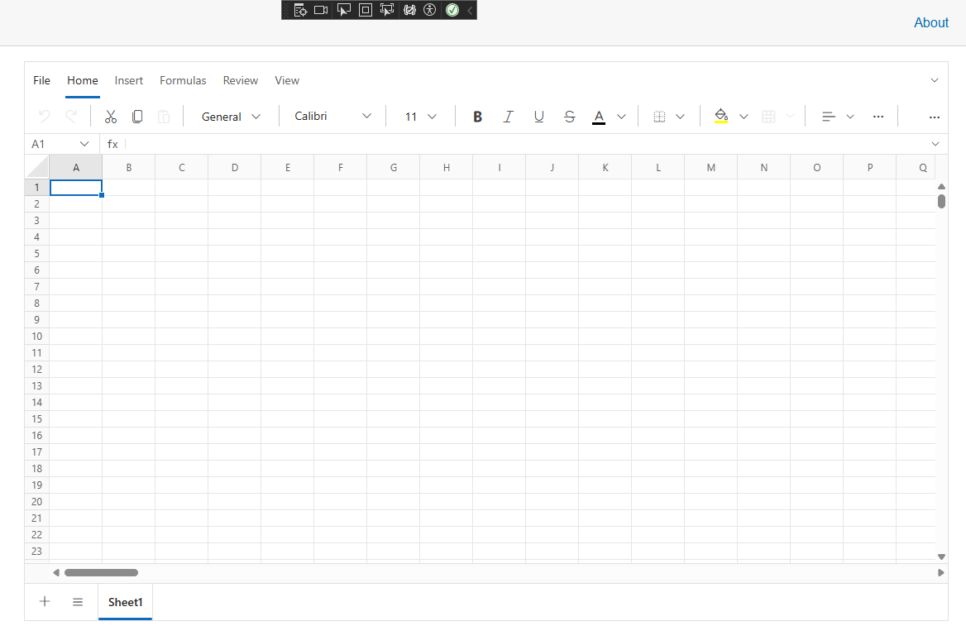966x626 pixels.
Task: Open the General number format dropdown
Action: pyautogui.click(x=231, y=117)
